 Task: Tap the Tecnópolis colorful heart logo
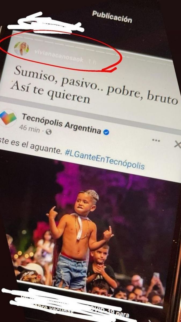pyautogui.click(x=8, y=117)
